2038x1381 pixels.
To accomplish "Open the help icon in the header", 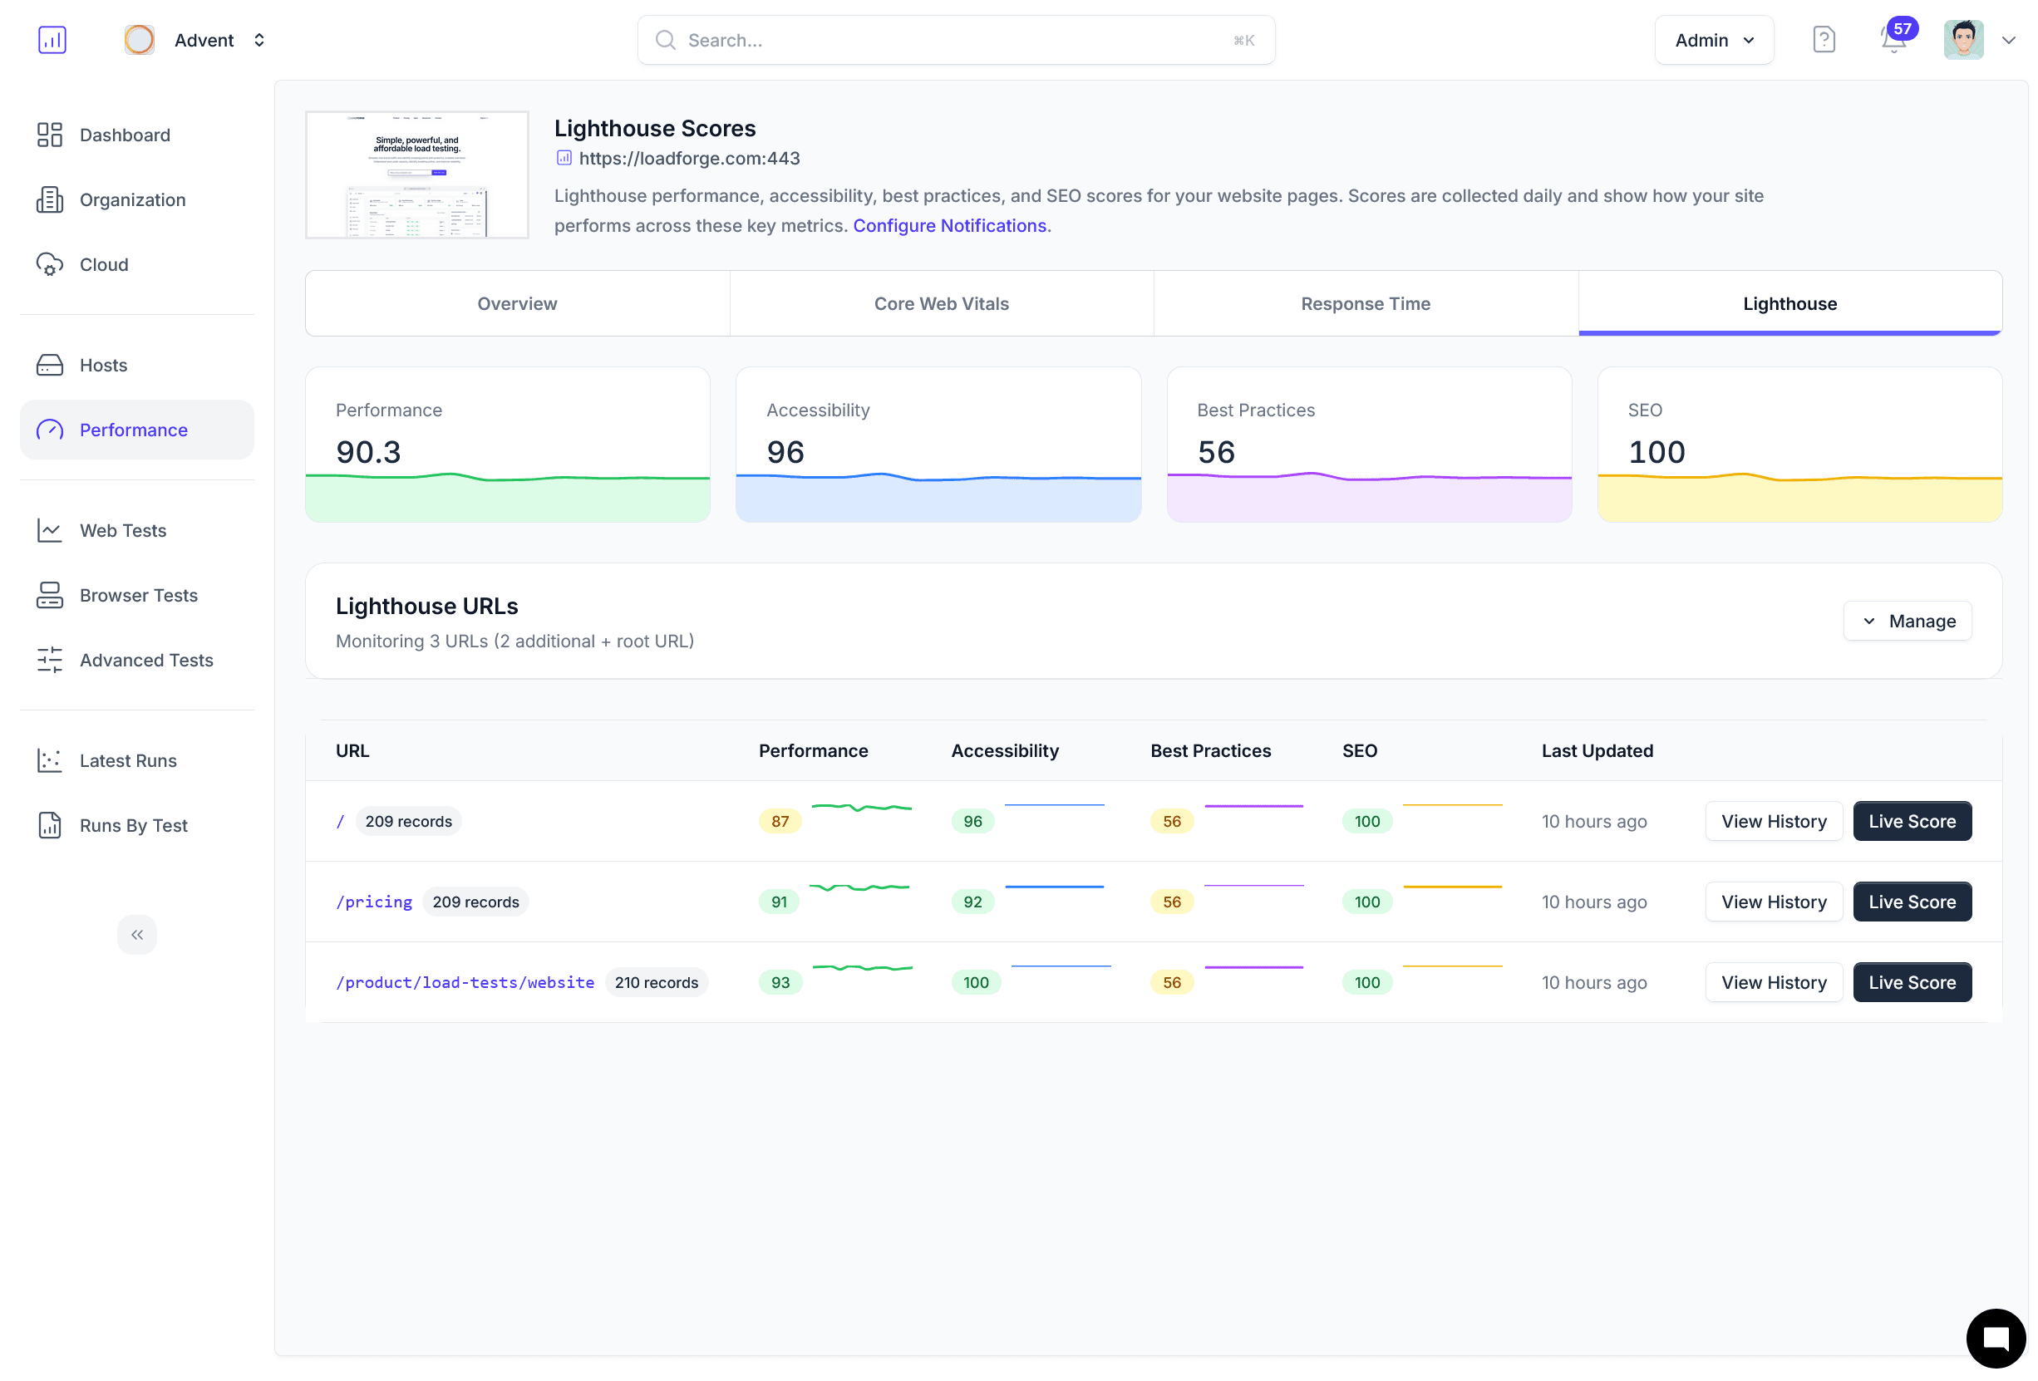I will point(1824,39).
